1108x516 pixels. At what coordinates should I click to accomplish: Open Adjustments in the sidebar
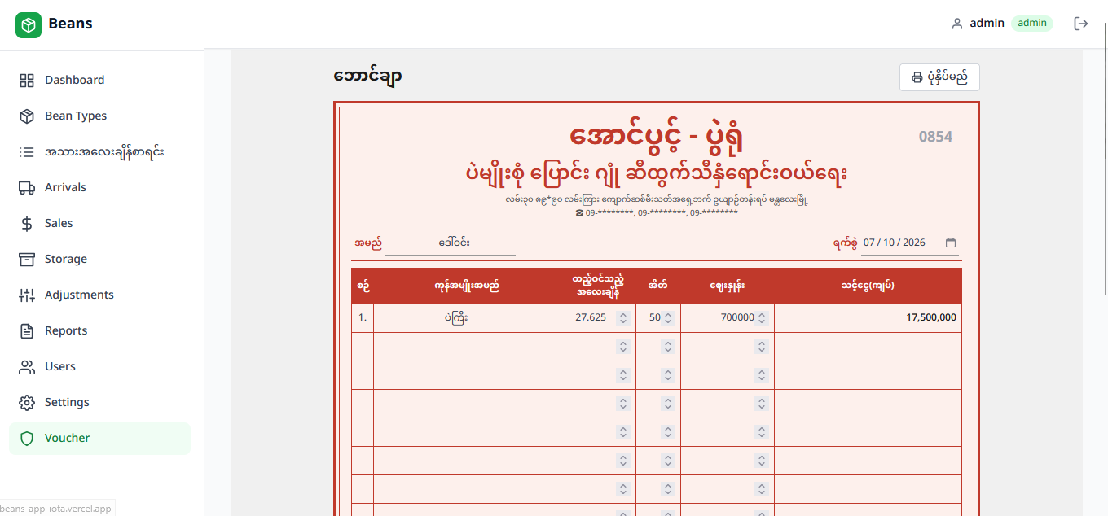99,295
